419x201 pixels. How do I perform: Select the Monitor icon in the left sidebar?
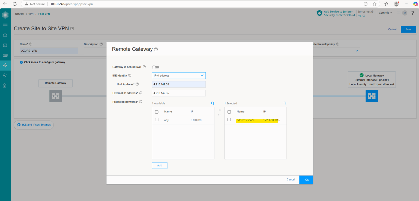[x=5, y=45]
